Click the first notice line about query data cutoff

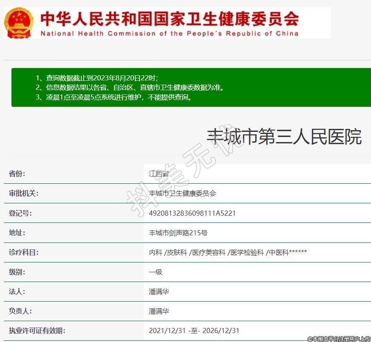coord(97,78)
